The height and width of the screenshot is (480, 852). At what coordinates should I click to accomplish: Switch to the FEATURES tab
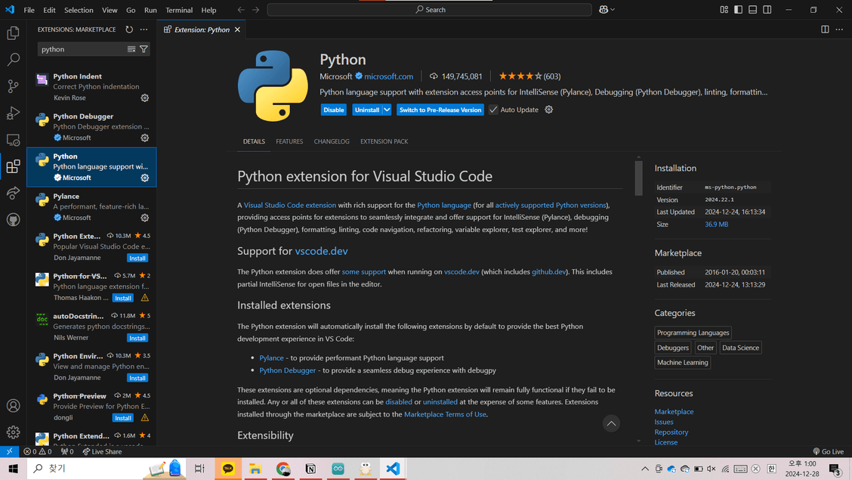tap(289, 141)
